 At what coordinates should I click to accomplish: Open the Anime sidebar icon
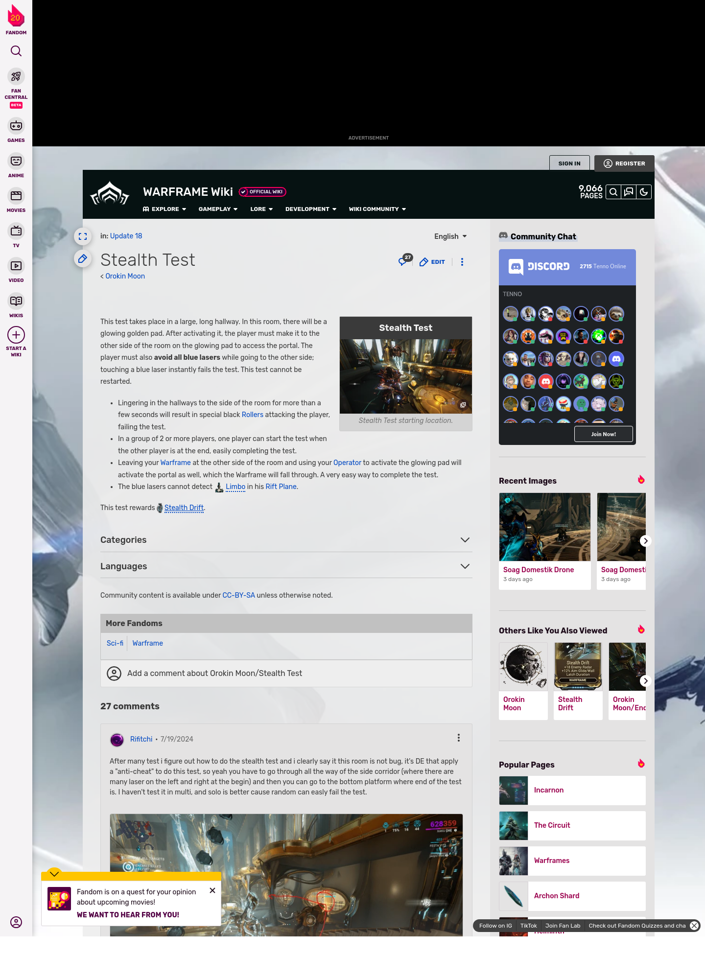click(16, 161)
